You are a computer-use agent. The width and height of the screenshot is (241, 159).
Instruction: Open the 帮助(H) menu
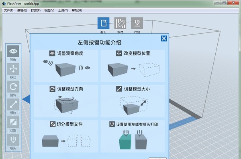point(77,10)
